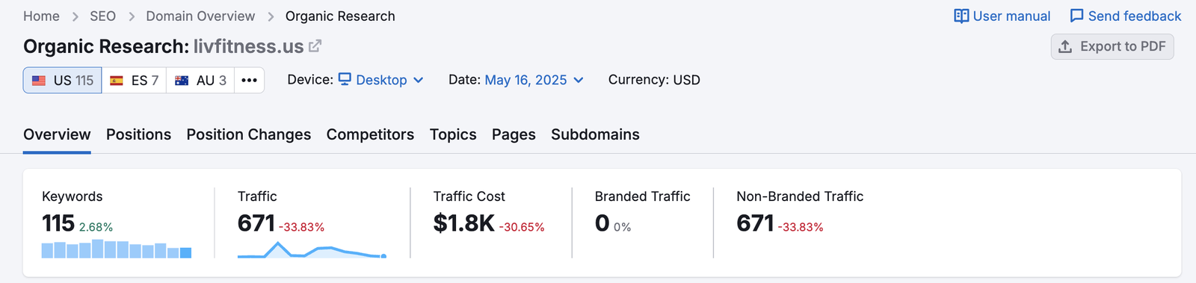This screenshot has height=283, width=1196.
Task: Navigate to Domain Overview breadcrumb
Action: tap(200, 16)
